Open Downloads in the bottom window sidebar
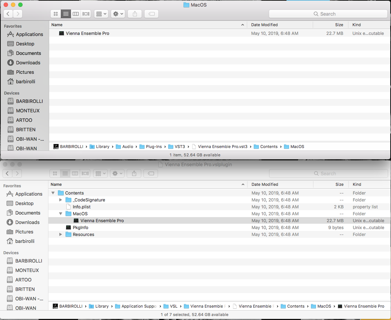This screenshot has height=320, width=391. point(23,223)
